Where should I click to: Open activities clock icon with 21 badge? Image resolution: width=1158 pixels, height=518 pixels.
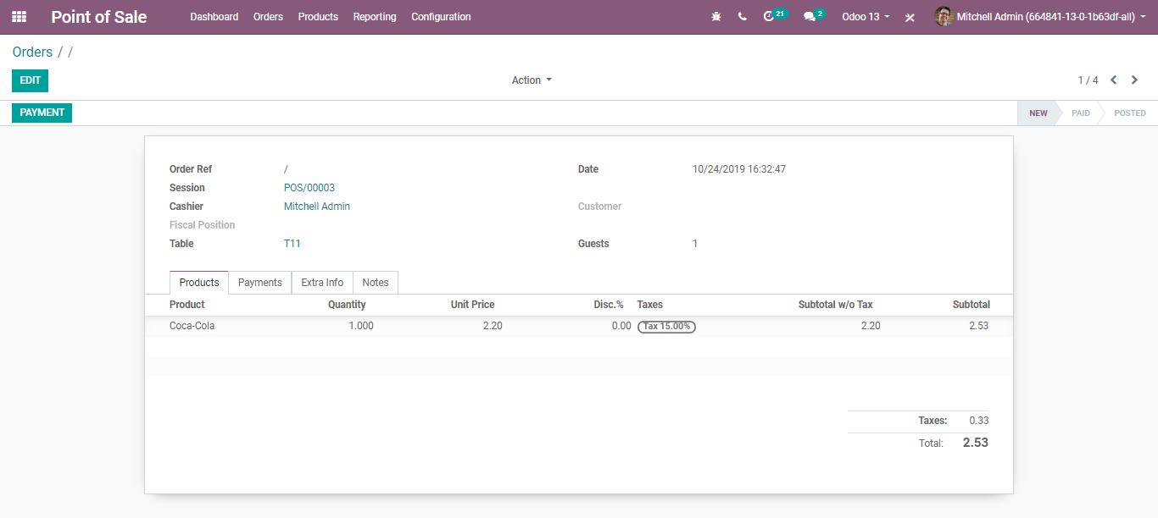[775, 16]
